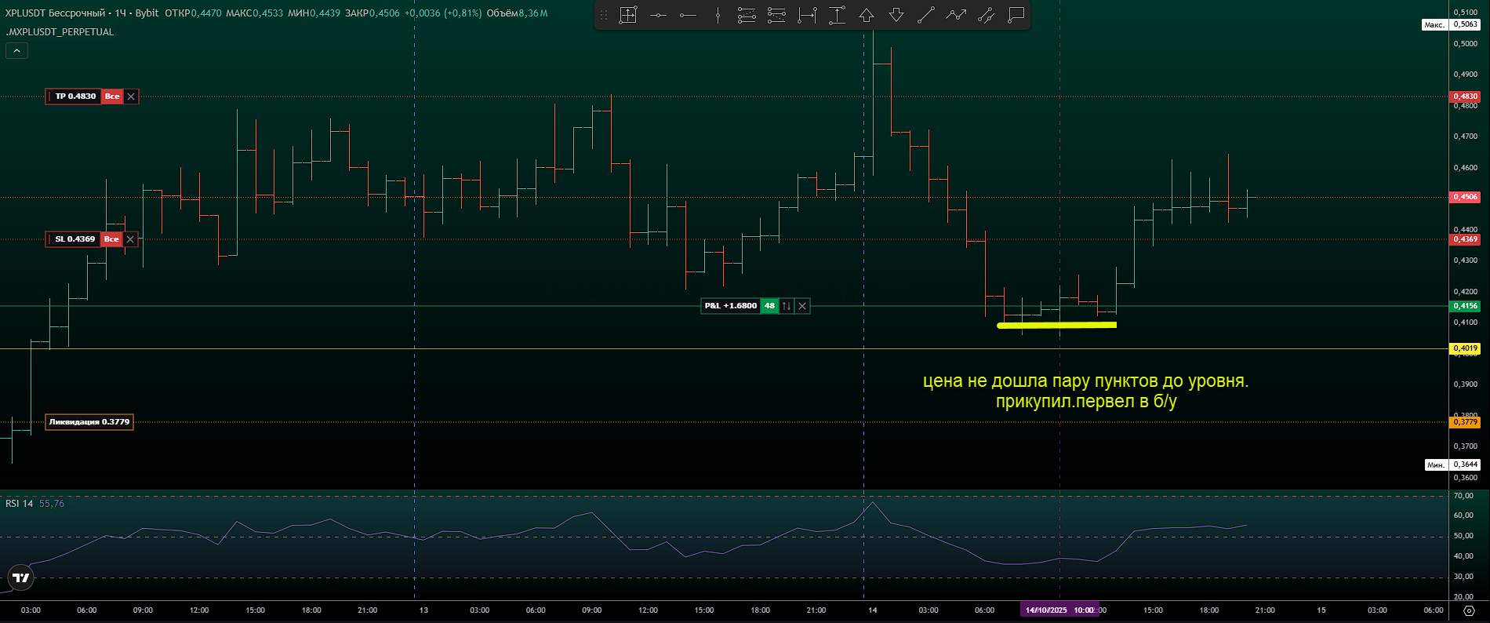Click the current price 0,4506 axis label
Image resolution: width=1490 pixels, height=623 pixels.
click(1465, 197)
